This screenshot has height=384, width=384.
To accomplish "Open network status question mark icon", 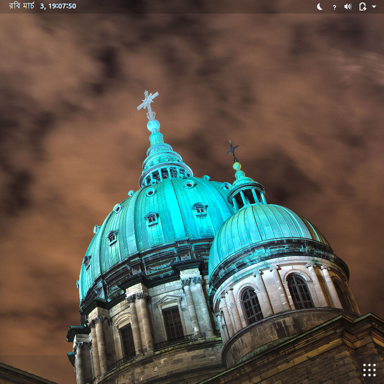I will tap(334, 7).
